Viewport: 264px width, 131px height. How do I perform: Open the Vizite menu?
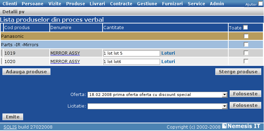coord(55,4)
